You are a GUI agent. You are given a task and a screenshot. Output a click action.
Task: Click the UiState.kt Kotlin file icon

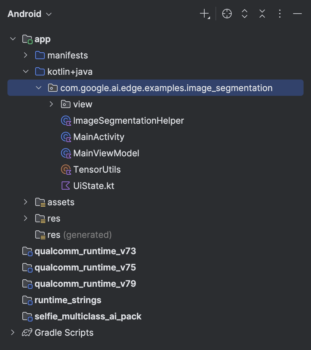point(66,186)
